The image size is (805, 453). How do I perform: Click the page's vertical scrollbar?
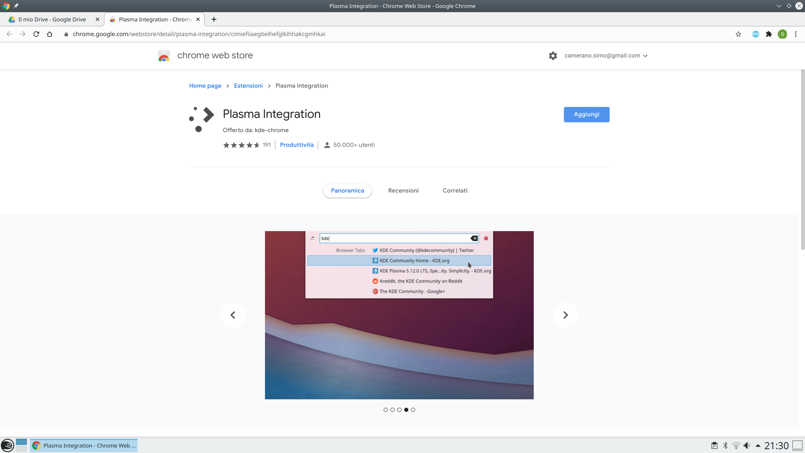[802, 159]
